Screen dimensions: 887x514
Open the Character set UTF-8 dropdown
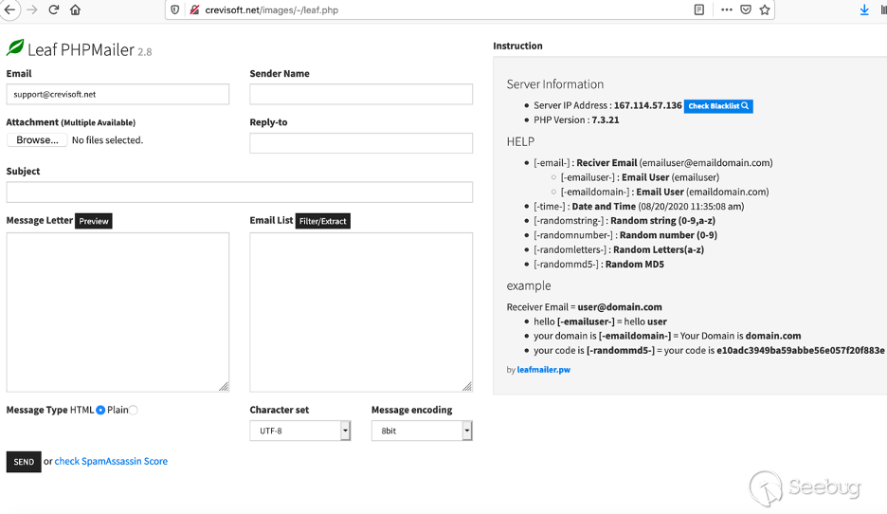point(300,431)
